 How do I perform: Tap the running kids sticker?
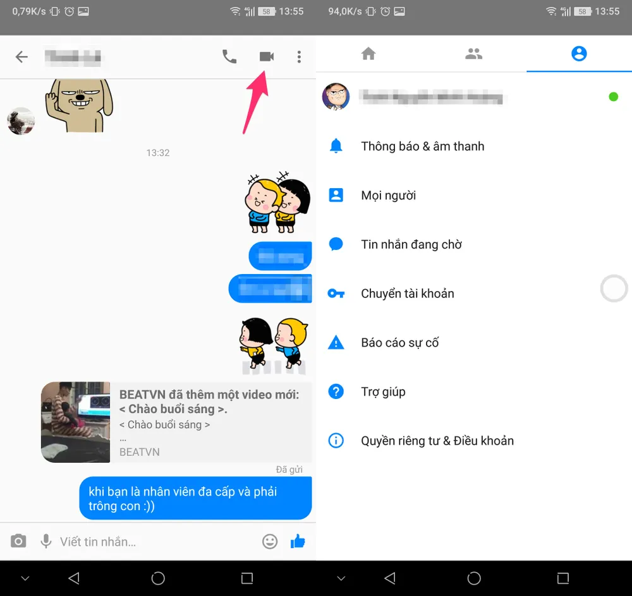[x=274, y=345]
